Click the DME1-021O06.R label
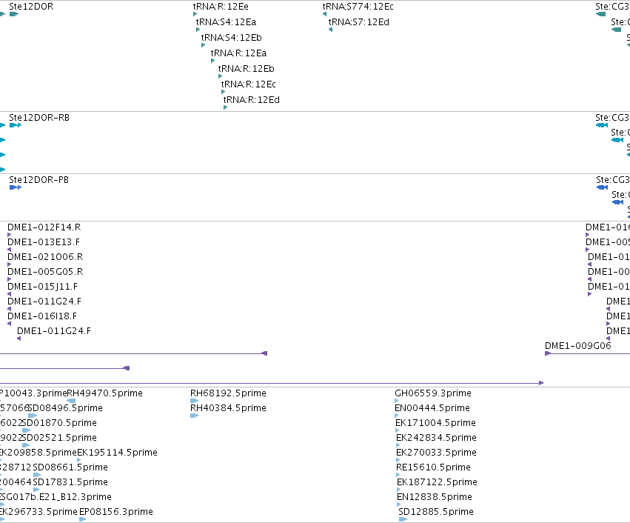This screenshot has width=630, height=523. 45,257
